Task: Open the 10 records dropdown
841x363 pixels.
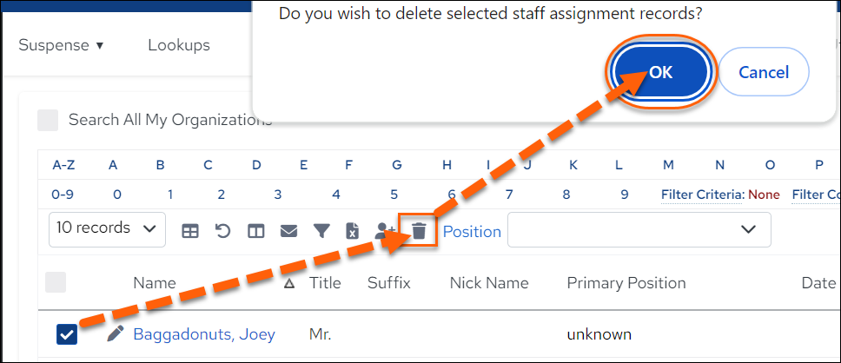Action: (107, 229)
